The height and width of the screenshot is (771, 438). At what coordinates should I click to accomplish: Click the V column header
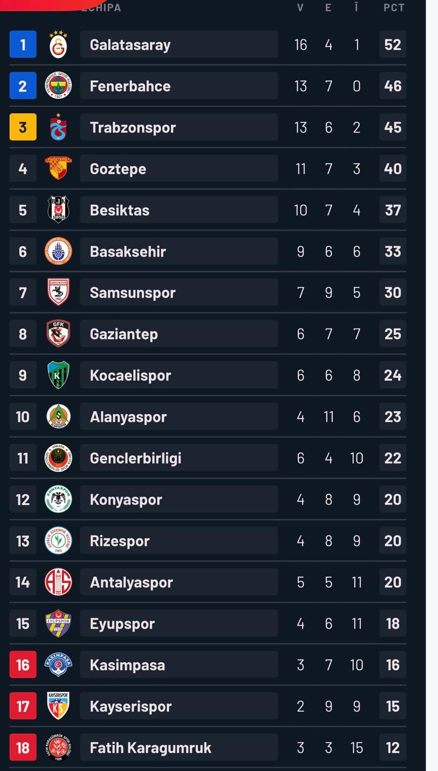pos(300,7)
